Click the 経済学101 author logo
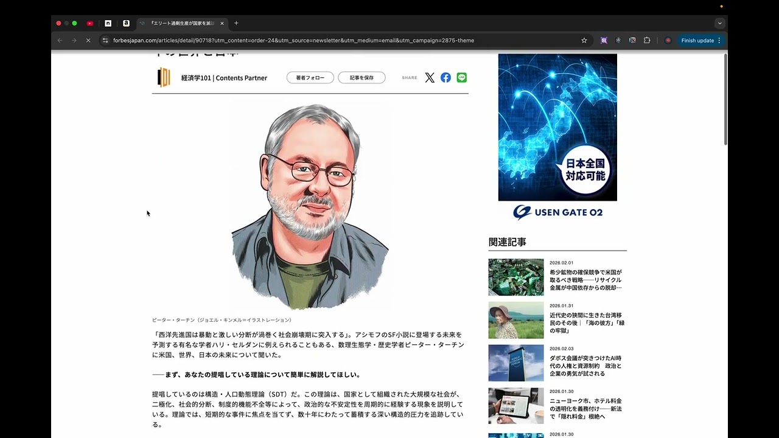 coord(164,77)
